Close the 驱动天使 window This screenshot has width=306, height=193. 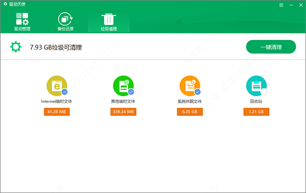[301, 5]
